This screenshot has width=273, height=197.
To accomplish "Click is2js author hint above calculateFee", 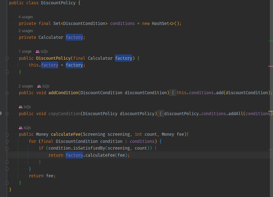I will coord(25,128).
